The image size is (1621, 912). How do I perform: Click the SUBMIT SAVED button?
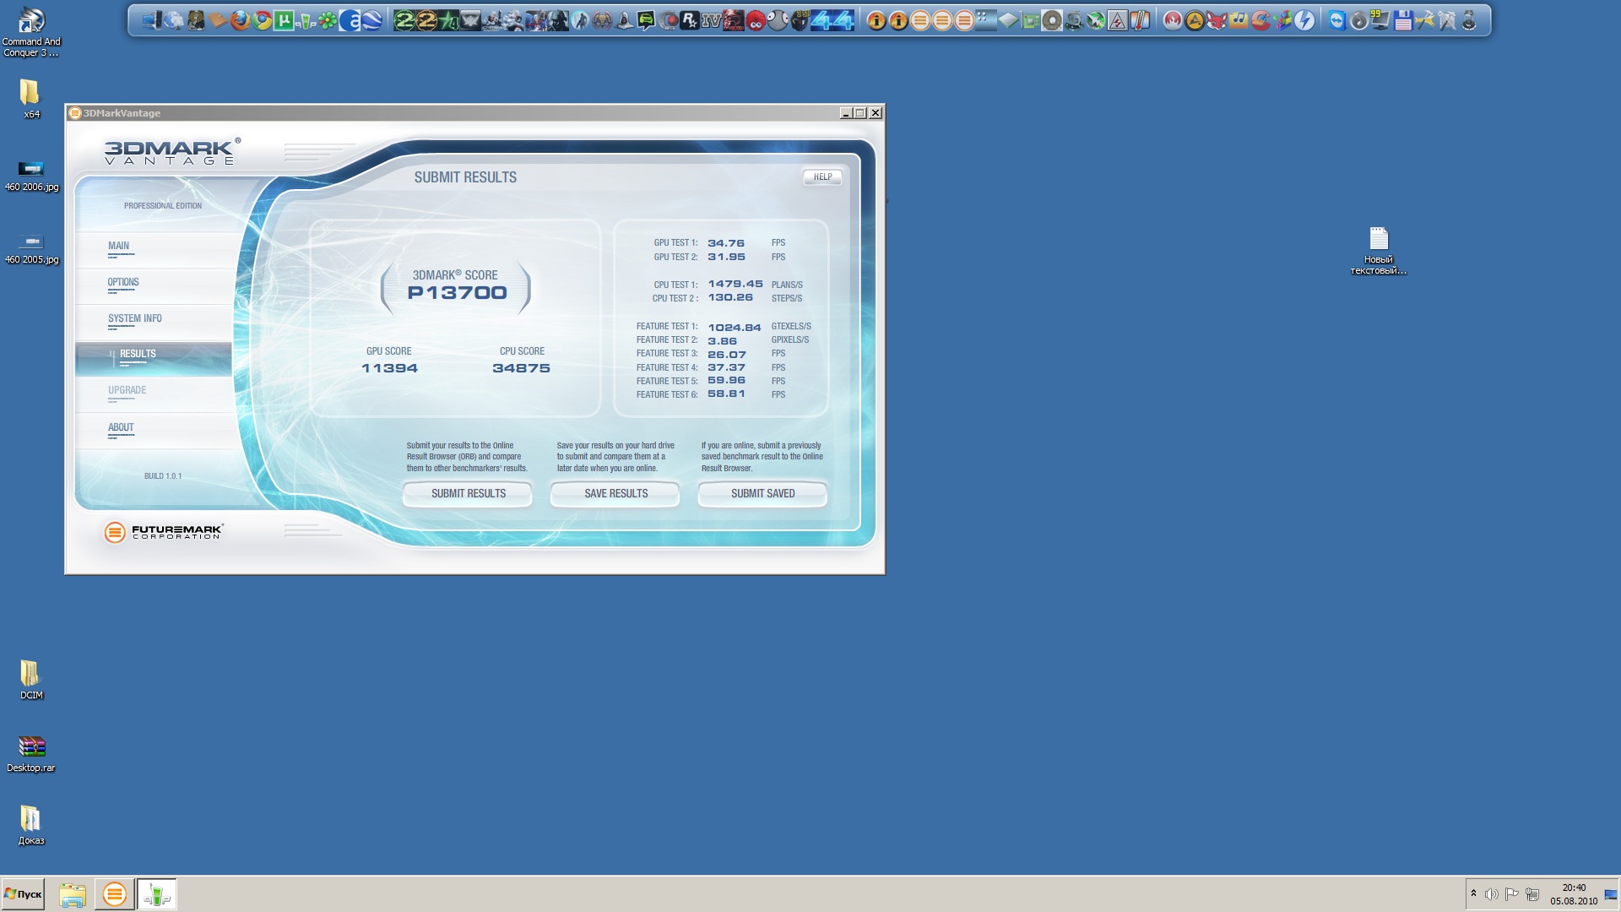point(762,493)
